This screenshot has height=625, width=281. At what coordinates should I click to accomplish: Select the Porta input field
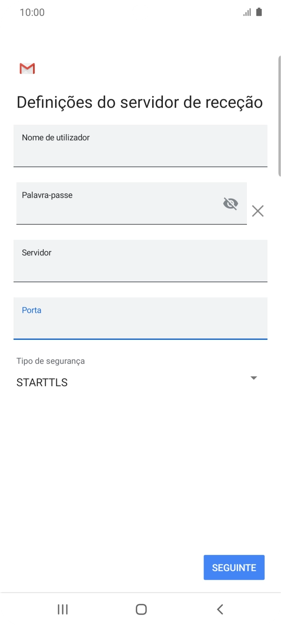140,318
